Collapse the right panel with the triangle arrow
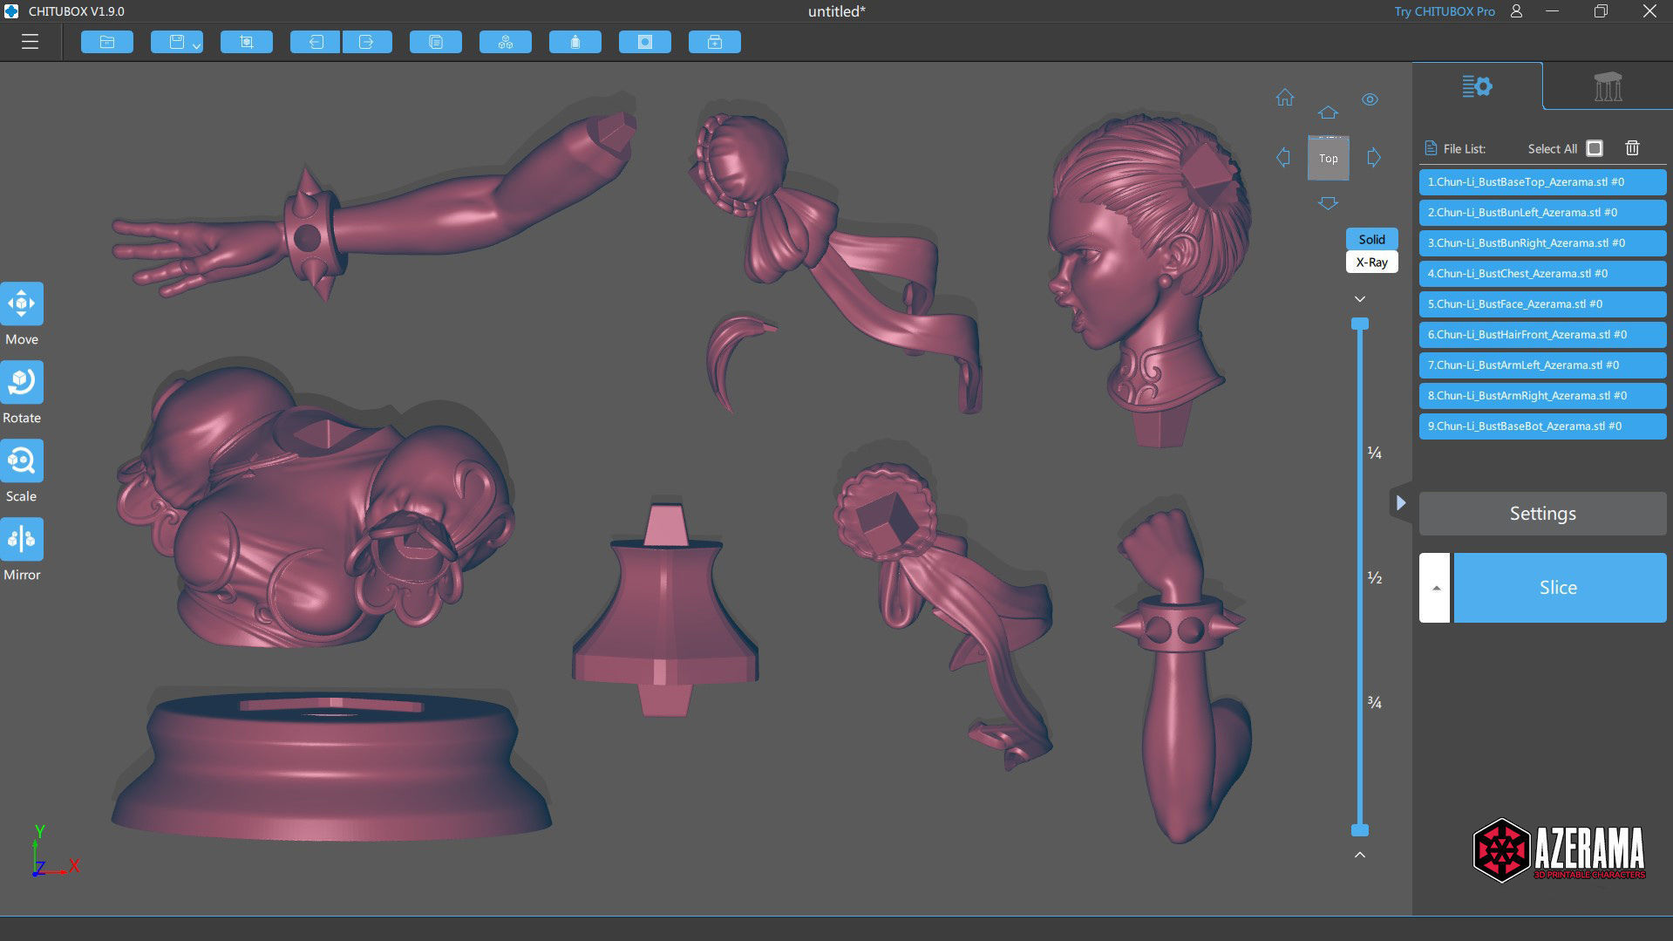 tap(1400, 502)
